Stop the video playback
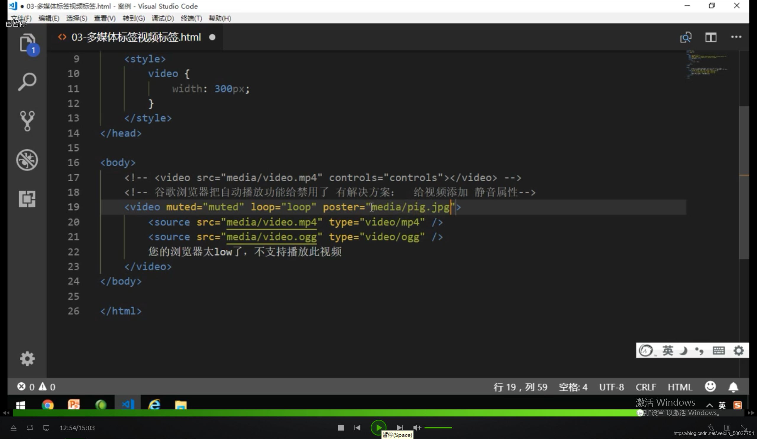This screenshot has width=757, height=439. (x=341, y=427)
